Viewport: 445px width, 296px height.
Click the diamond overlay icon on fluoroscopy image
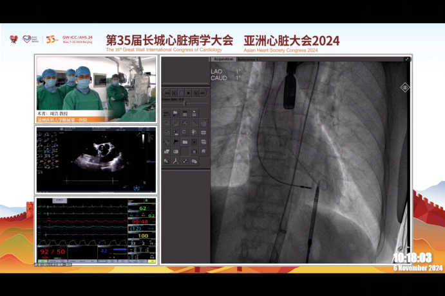click(x=404, y=87)
